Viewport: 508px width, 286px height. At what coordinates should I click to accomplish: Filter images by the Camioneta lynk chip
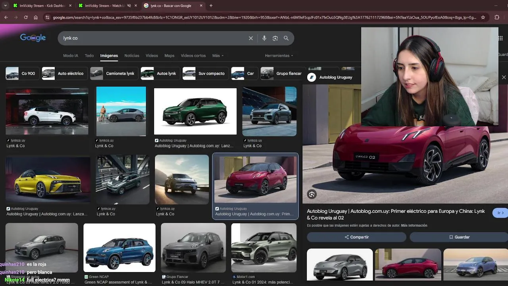pos(114,73)
